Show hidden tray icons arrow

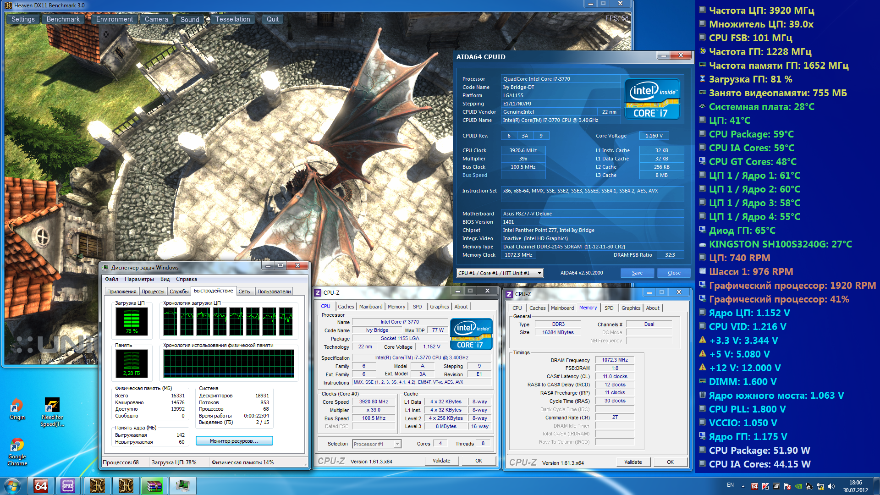click(743, 486)
